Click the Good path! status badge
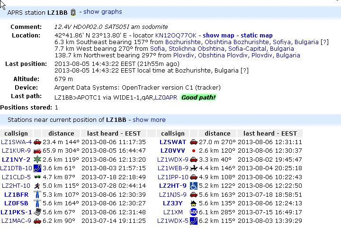 pos(198,98)
